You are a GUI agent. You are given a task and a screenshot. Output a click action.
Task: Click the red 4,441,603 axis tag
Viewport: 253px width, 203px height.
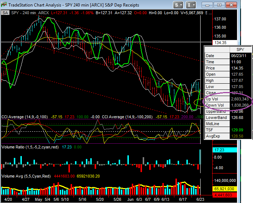click(x=225, y=195)
